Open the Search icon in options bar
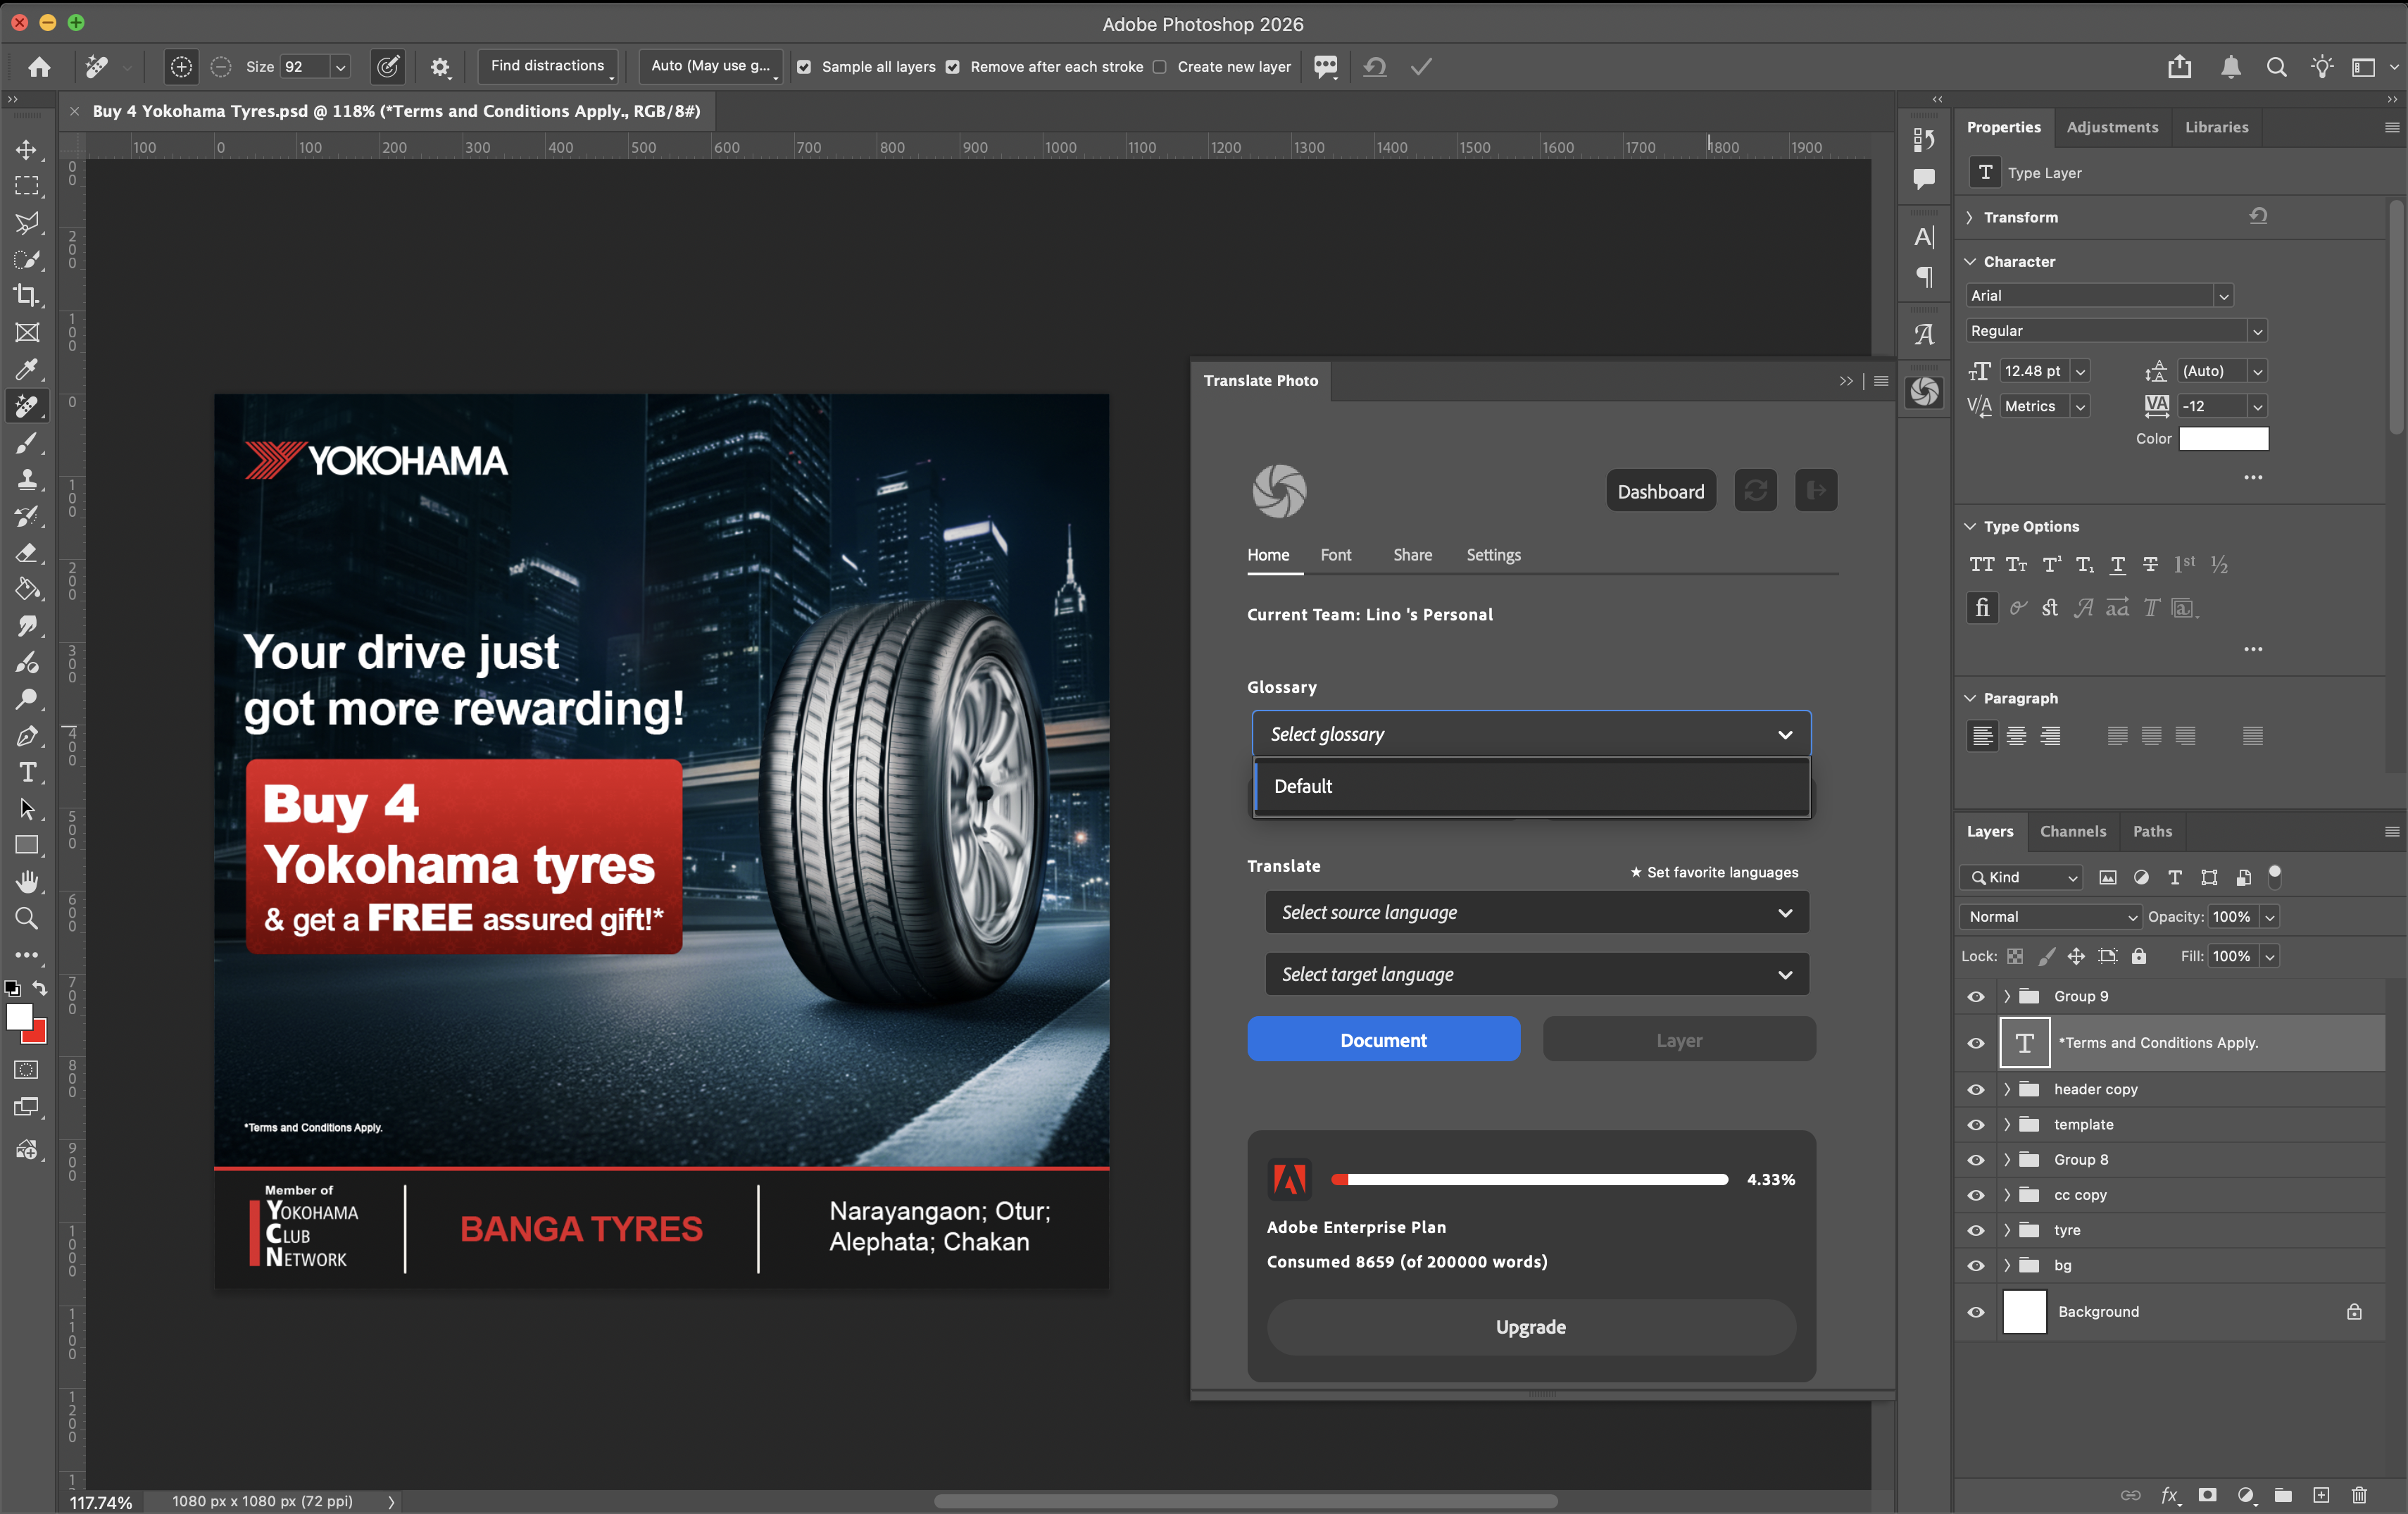This screenshot has height=1514, width=2408. point(2276,67)
